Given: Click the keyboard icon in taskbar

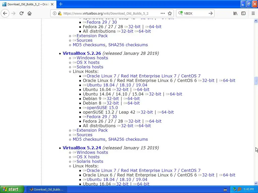Looking at the screenshot, I should click(225, 190).
